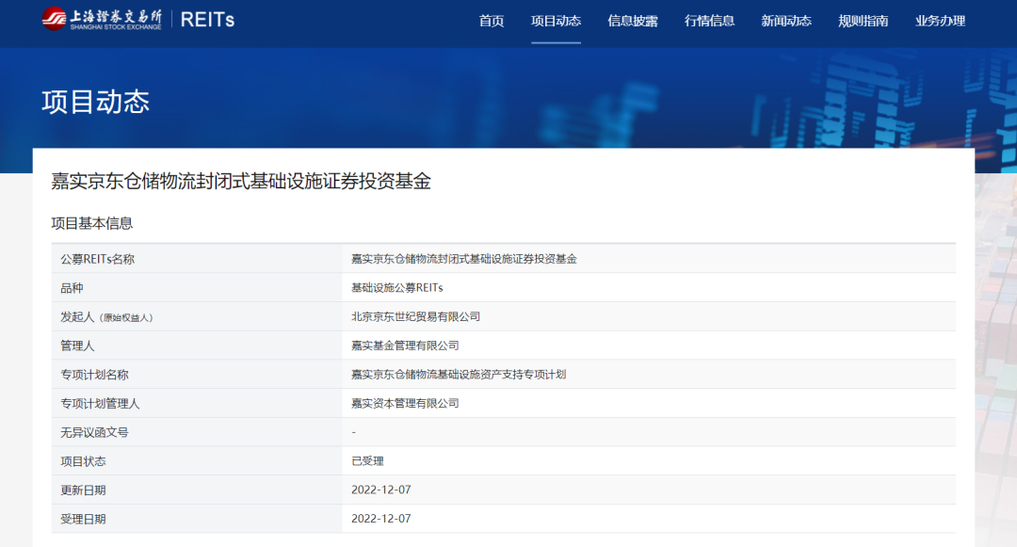Click the 管理人 label cell

197,346
